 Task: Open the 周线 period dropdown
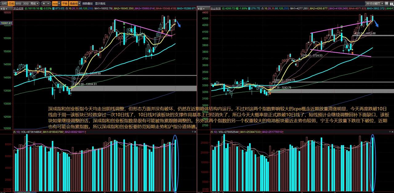[35, 3]
